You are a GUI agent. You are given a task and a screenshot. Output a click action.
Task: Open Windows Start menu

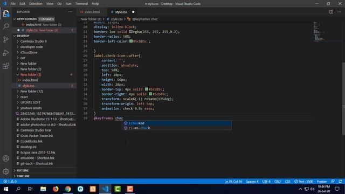click(x=6, y=189)
